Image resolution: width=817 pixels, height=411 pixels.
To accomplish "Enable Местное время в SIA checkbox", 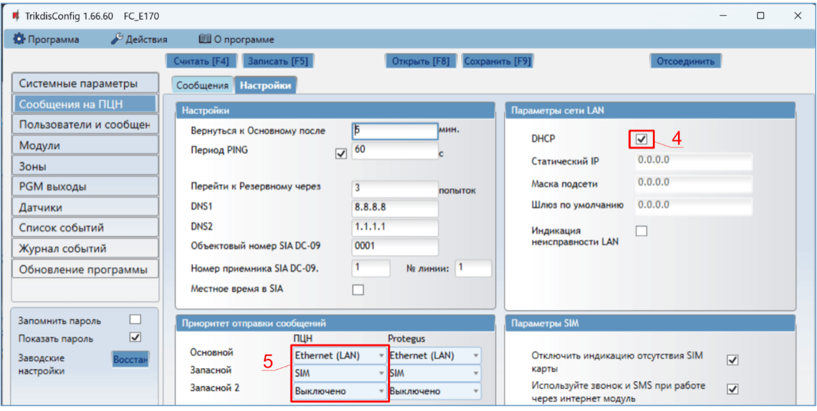I will (x=358, y=290).
